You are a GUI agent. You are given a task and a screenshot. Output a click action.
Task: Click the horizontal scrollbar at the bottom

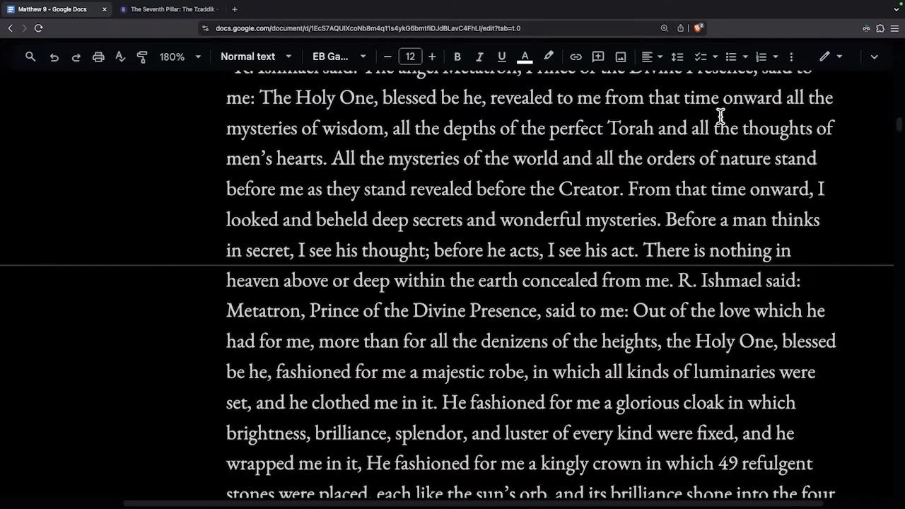[x=474, y=504]
